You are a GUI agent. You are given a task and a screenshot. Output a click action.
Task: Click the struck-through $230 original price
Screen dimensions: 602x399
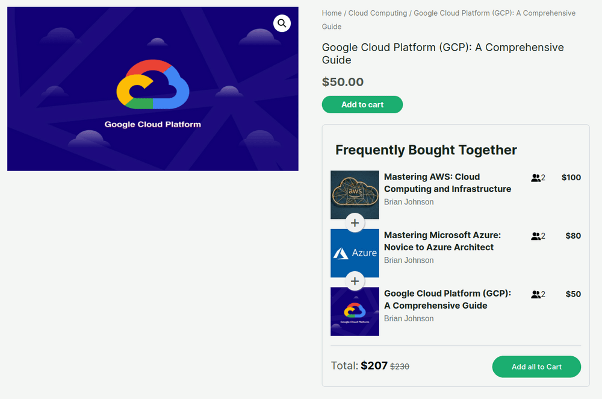(x=400, y=366)
